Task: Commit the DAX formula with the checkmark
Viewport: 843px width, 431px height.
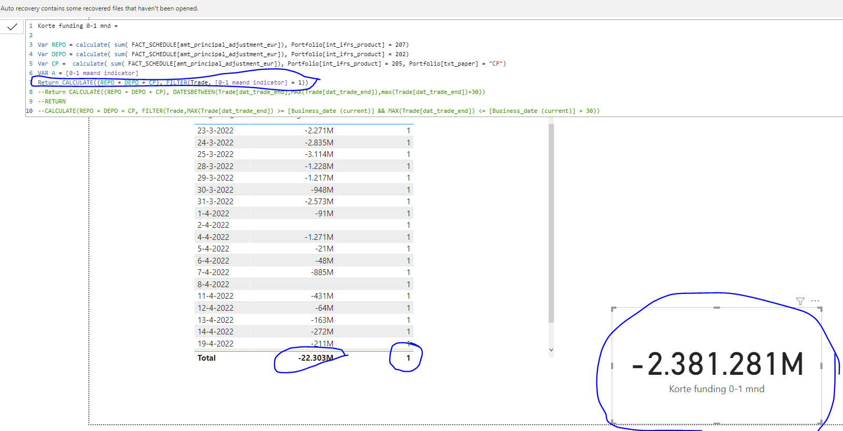Action: coord(12,27)
